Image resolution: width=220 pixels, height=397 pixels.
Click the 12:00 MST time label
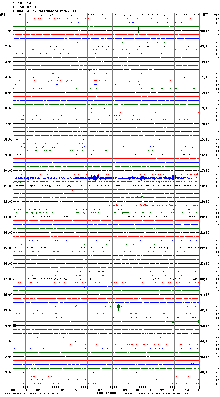8,202
